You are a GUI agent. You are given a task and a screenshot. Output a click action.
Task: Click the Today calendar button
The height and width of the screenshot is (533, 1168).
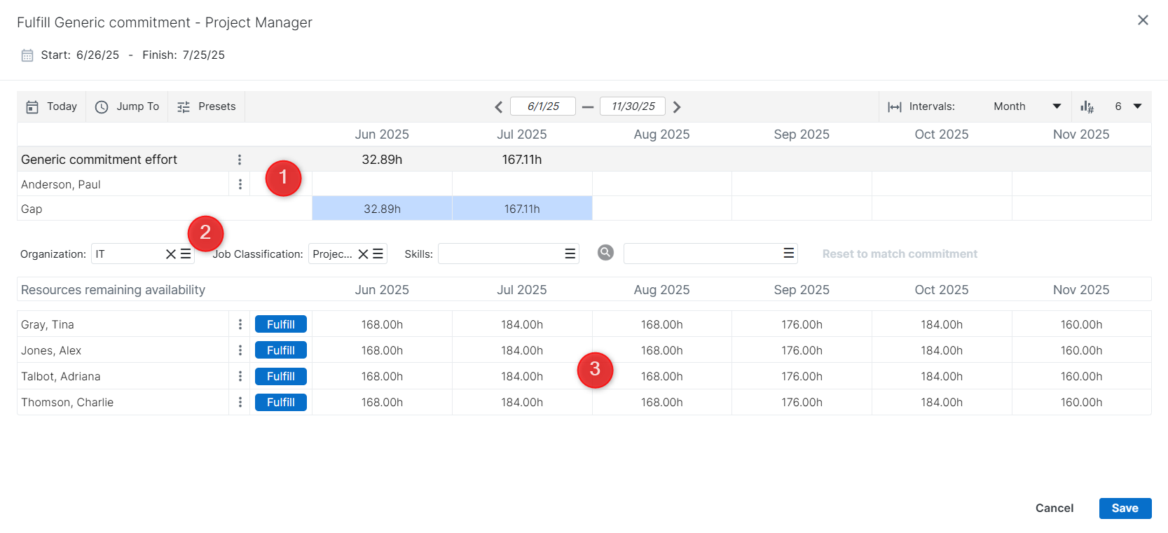[x=52, y=106]
